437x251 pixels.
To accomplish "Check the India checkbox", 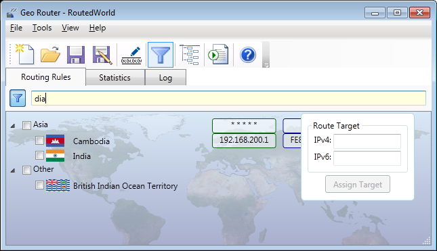I will click(39, 155).
